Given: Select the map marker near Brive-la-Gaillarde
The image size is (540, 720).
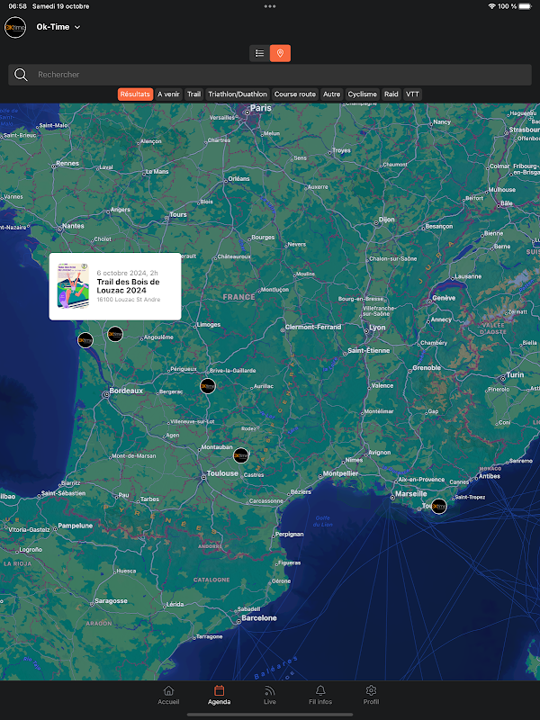Looking at the screenshot, I should click(208, 386).
